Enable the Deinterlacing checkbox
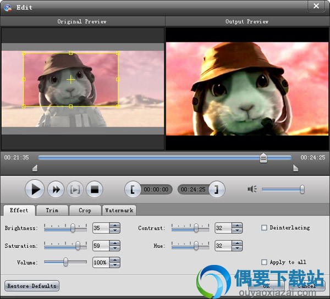Screen dimensions: 330x299 click(264, 228)
